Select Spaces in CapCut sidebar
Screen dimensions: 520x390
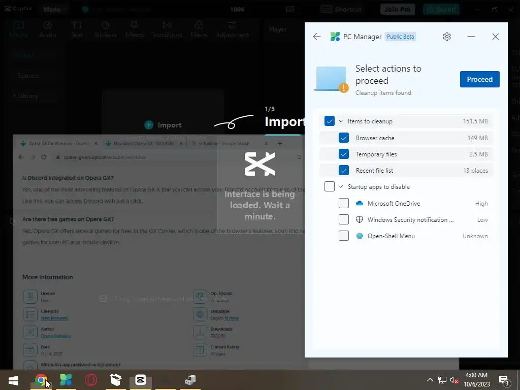pos(28,76)
